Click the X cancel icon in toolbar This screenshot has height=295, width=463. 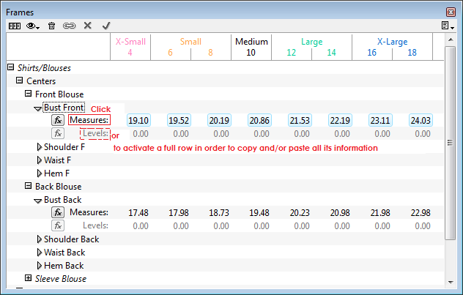[88, 26]
